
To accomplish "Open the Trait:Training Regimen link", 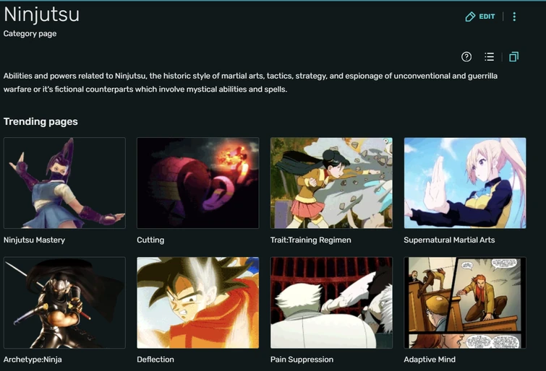I will (x=311, y=240).
